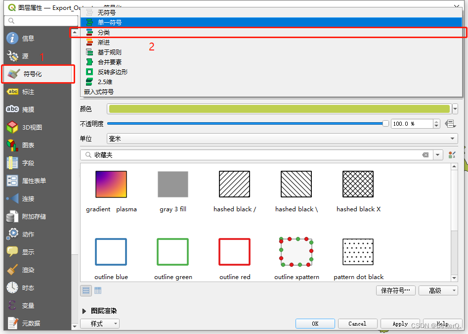Screen dimensions: 468x334
Task: Clear the 收藏夹 search filter
Action: click(x=425, y=155)
